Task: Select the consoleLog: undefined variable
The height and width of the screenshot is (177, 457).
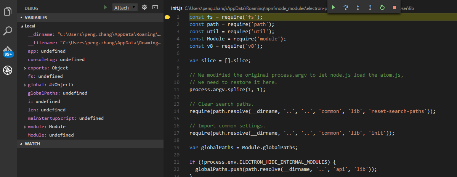Action: click(x=90, y=60)
